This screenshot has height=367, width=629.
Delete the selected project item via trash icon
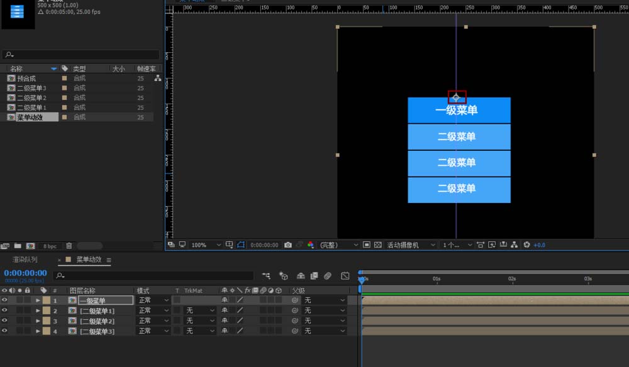[69, 246]
